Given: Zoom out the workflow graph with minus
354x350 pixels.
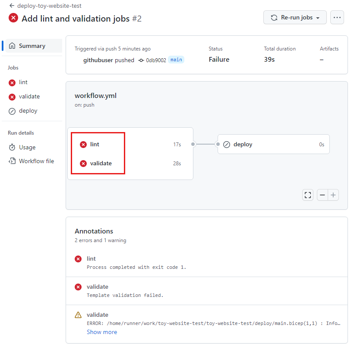Looking at the screenshot, I should [322, 195].
